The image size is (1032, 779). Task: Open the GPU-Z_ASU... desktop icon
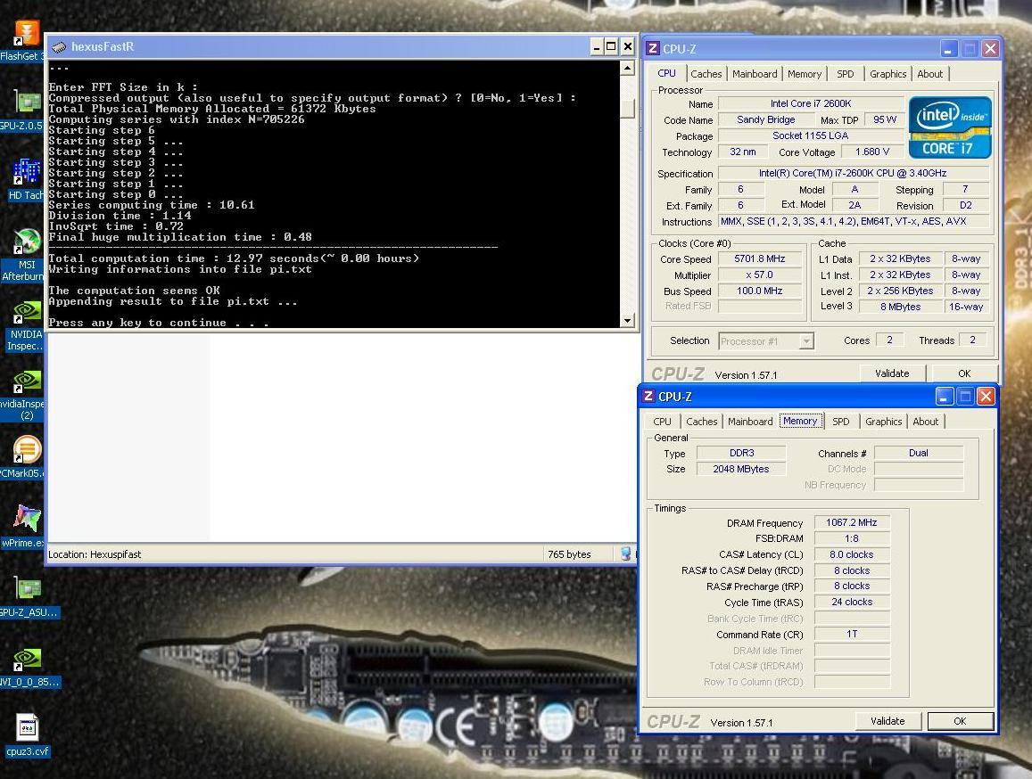[27, 589]
